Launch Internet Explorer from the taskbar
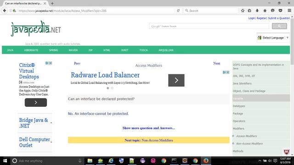The image size is (294, 165). point(111,161)
